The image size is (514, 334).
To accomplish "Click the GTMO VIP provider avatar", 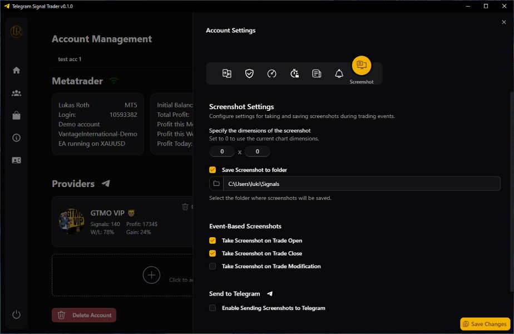I will (71, 221).
